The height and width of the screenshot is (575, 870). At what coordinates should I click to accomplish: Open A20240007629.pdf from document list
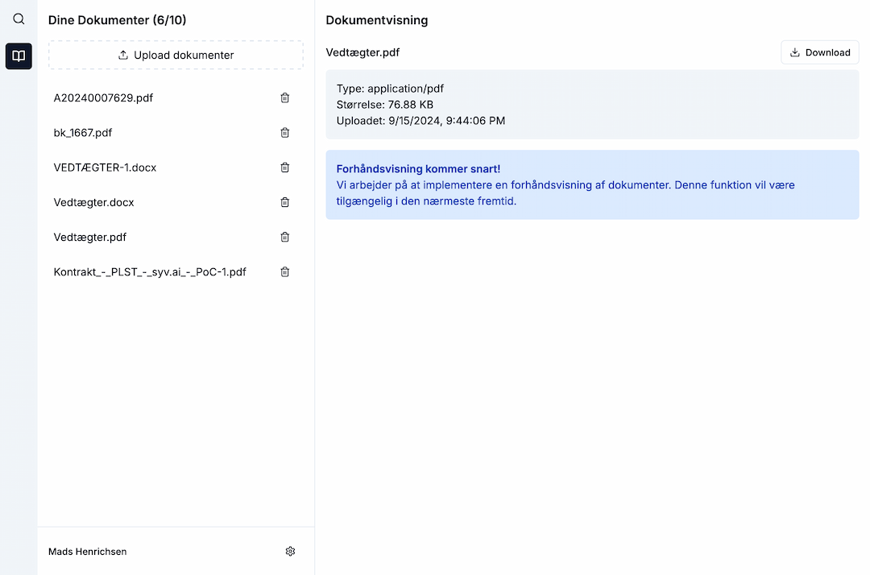tap(103, 98)
